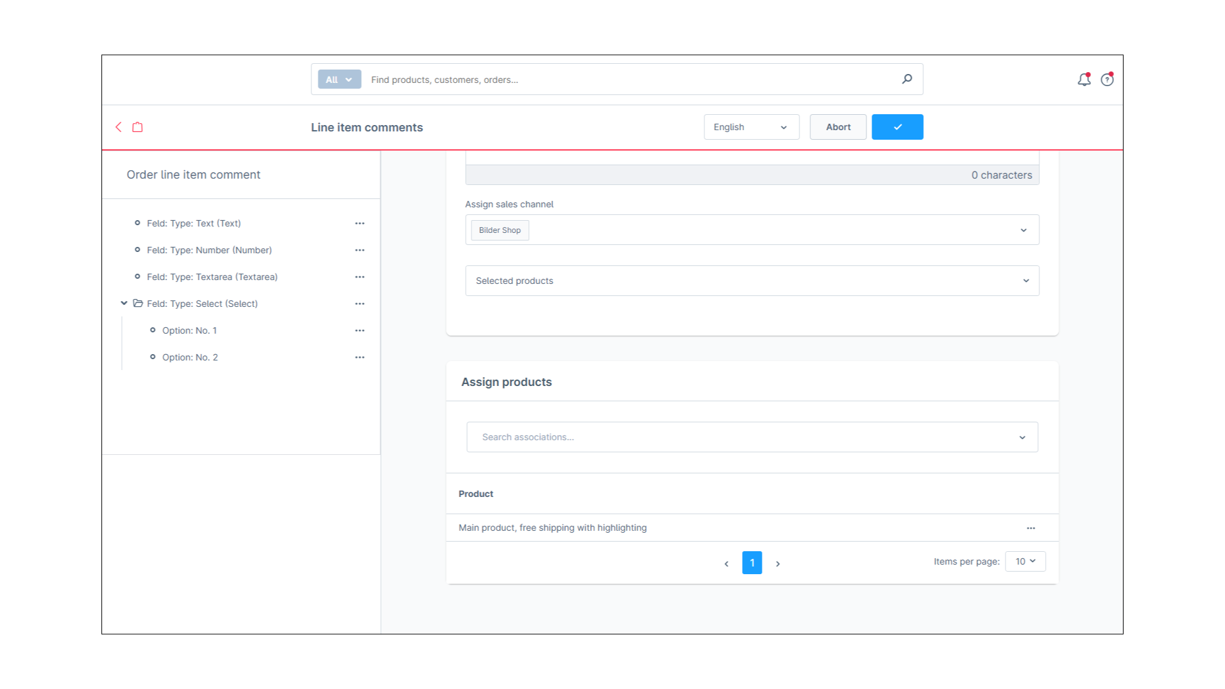This screenshot has width=1225, height=689.
Task: Click the back arrow icon
Action: [x=119, y=127]
